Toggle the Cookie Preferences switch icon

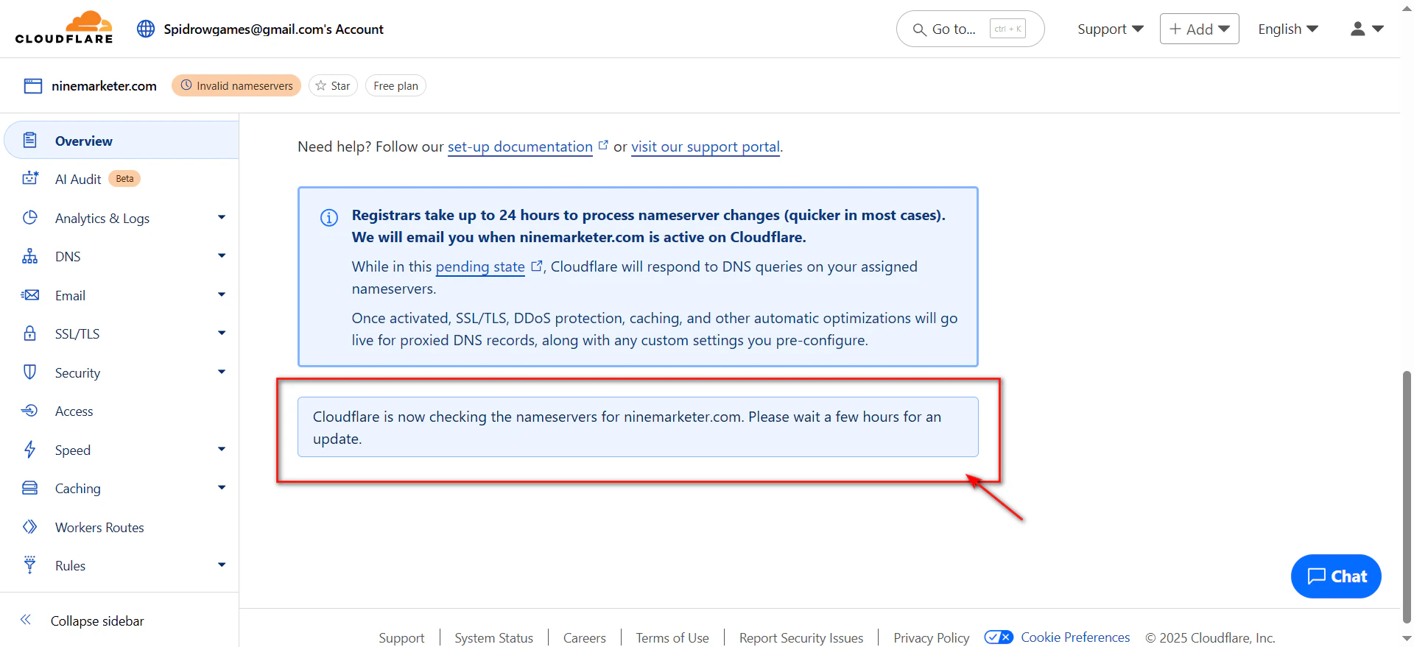[999, 637]
